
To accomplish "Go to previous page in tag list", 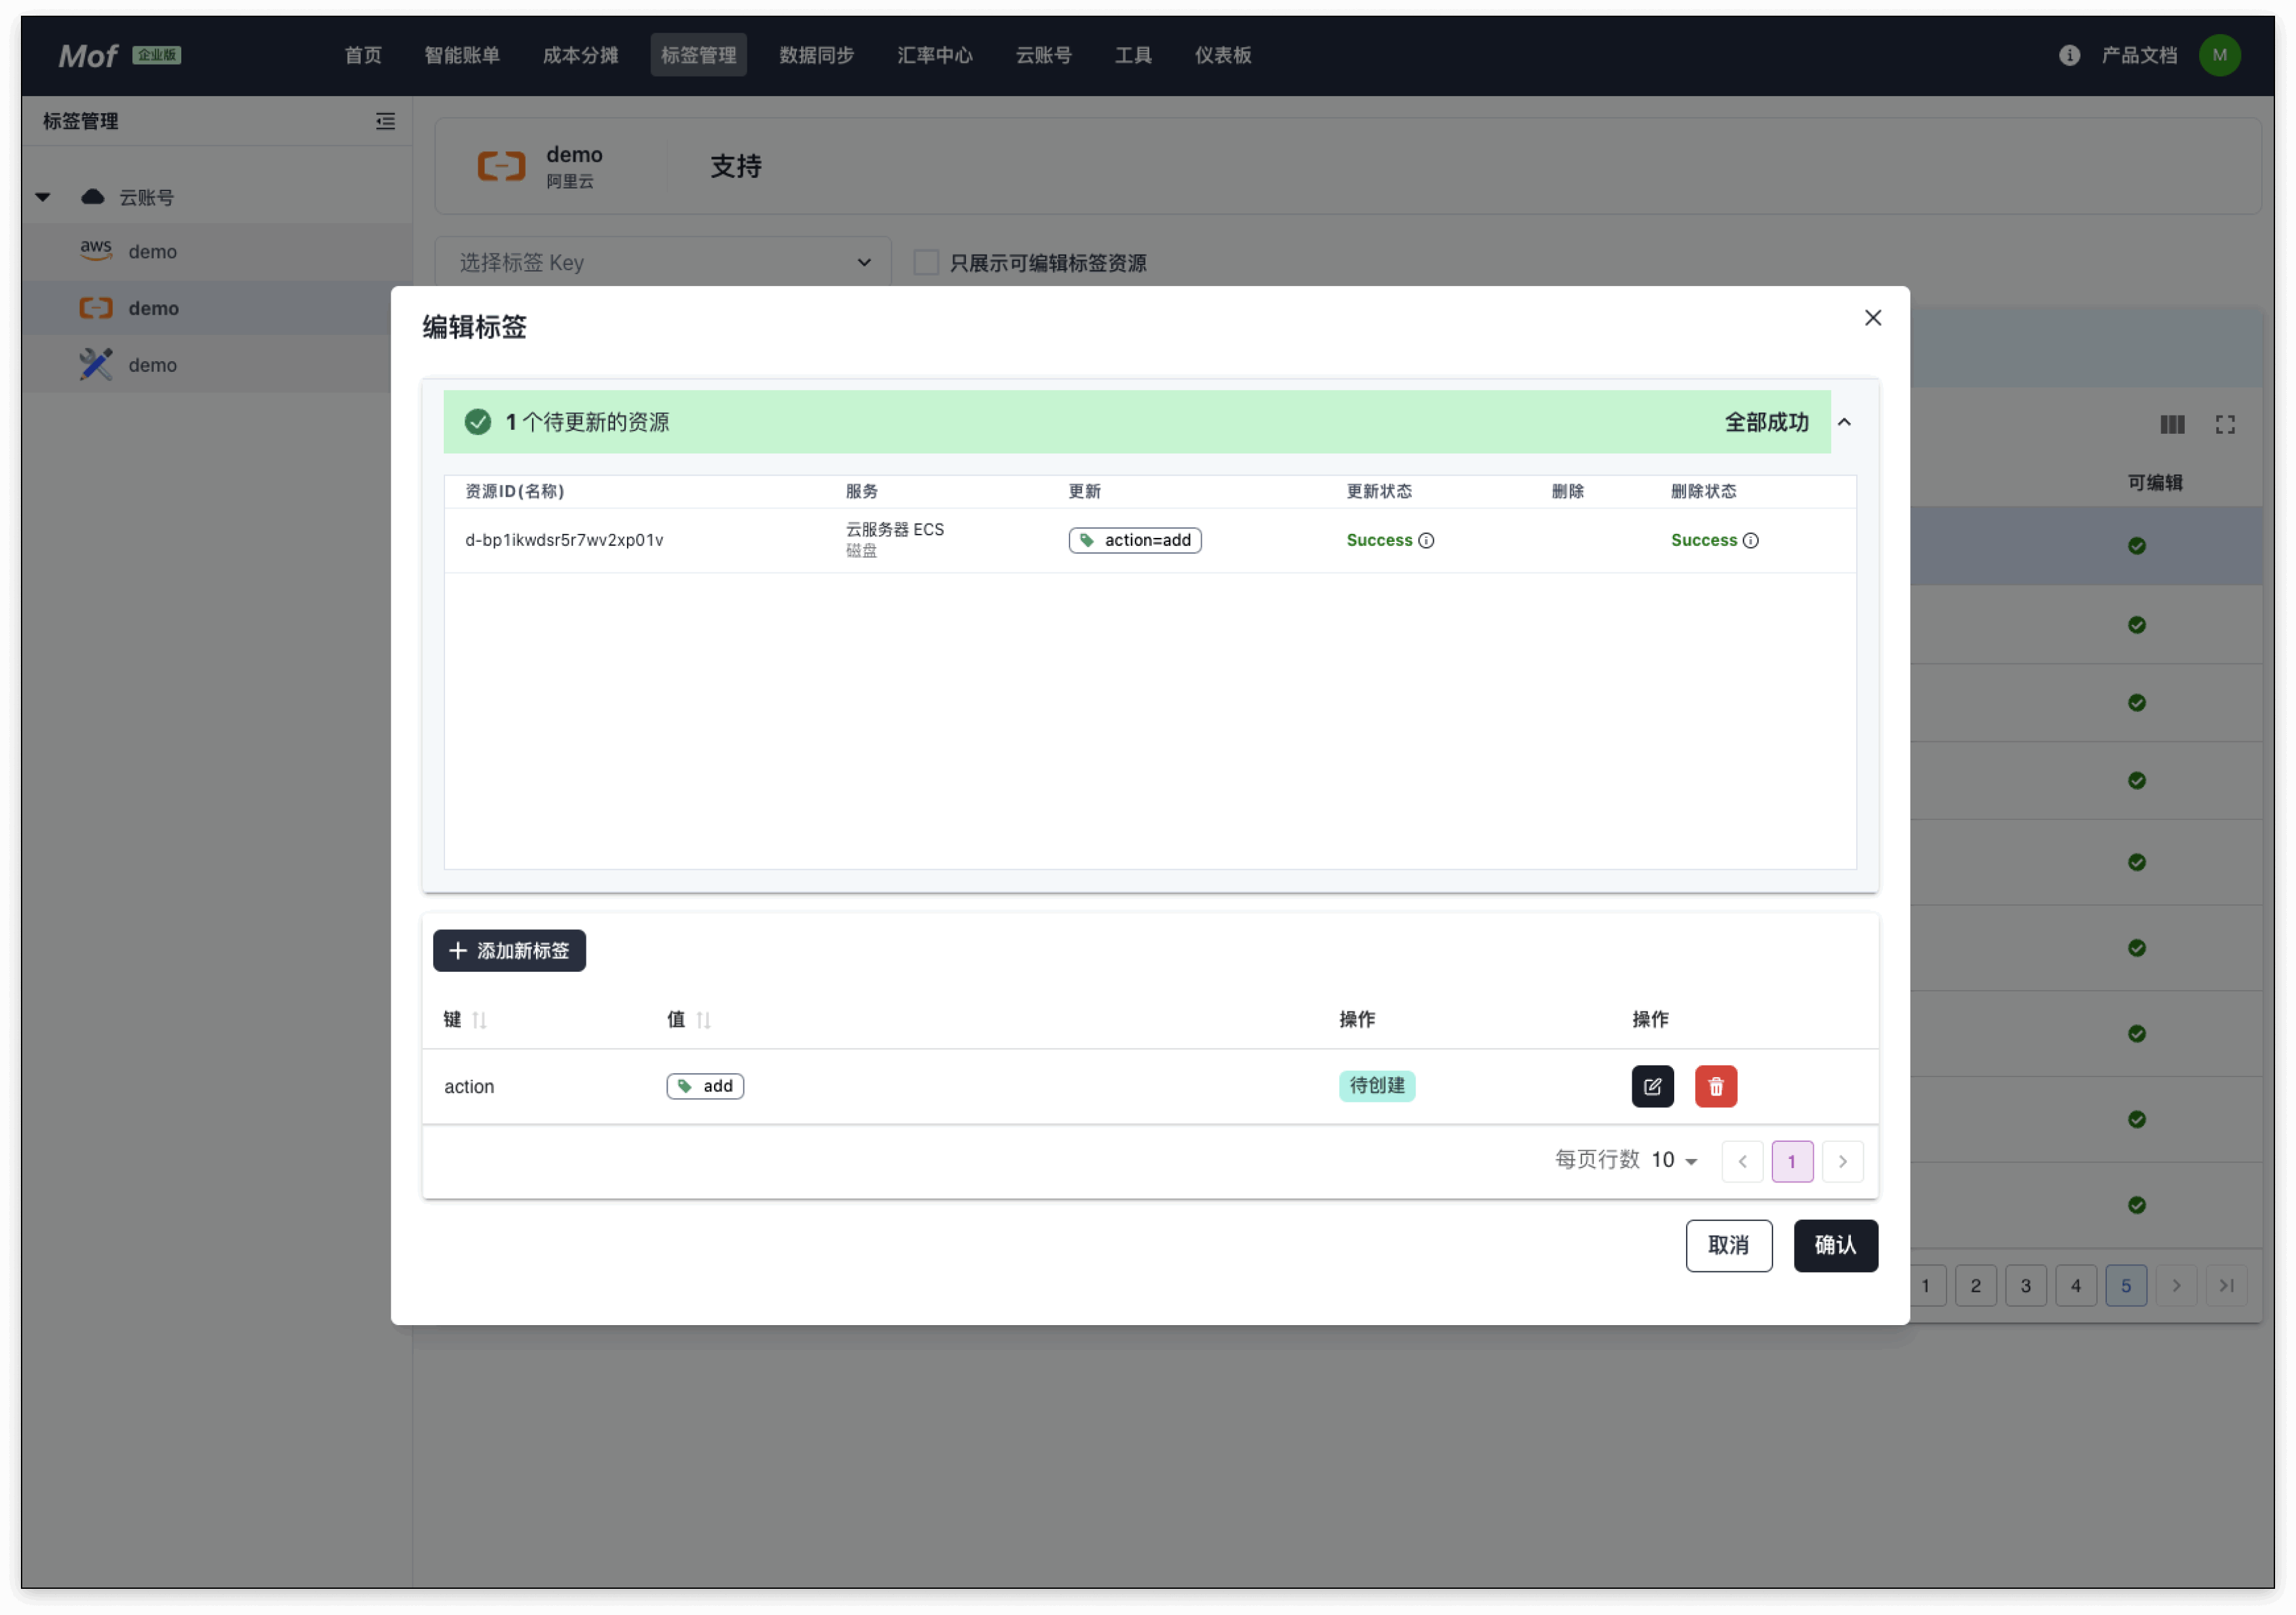I will [1742, 1161].
